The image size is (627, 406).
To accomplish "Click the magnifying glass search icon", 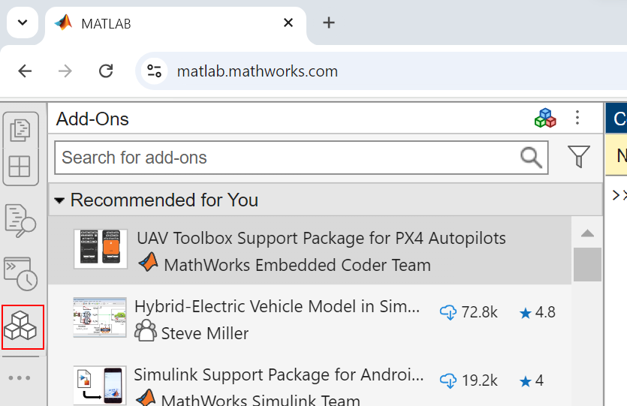I will (x=531, y=157).
